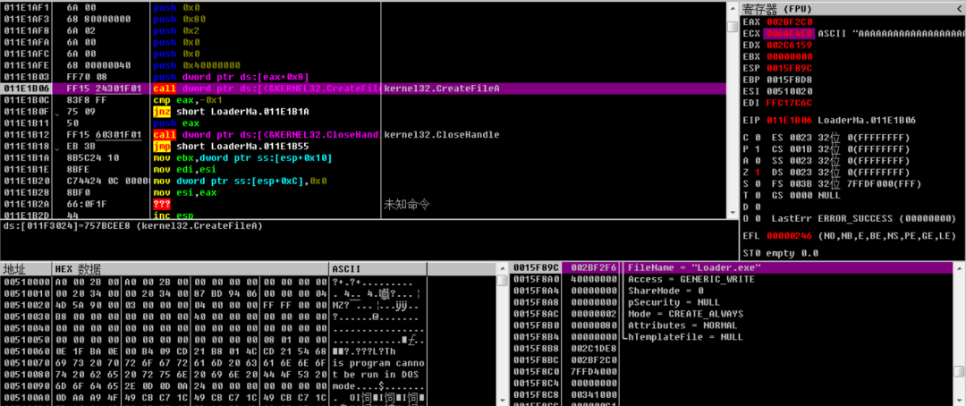Select EDX register value 002C6159
Image resolution: width=966 pixels, height=406 pixels.
click(790, 45)
